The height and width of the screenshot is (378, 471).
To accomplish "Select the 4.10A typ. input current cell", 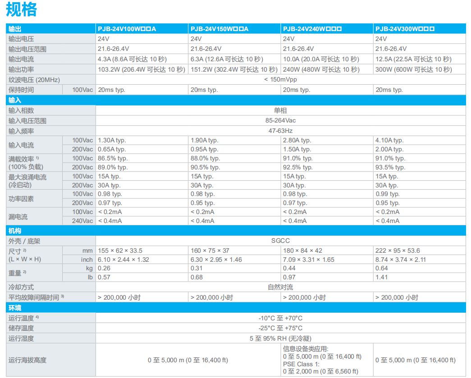I will (389, 140).
